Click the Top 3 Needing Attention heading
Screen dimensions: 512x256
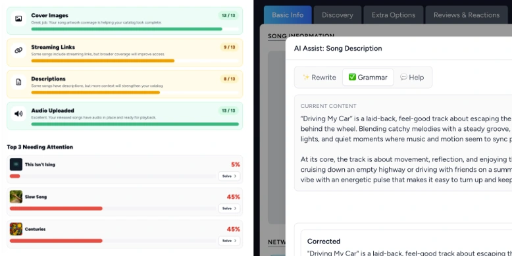[40, 147]
